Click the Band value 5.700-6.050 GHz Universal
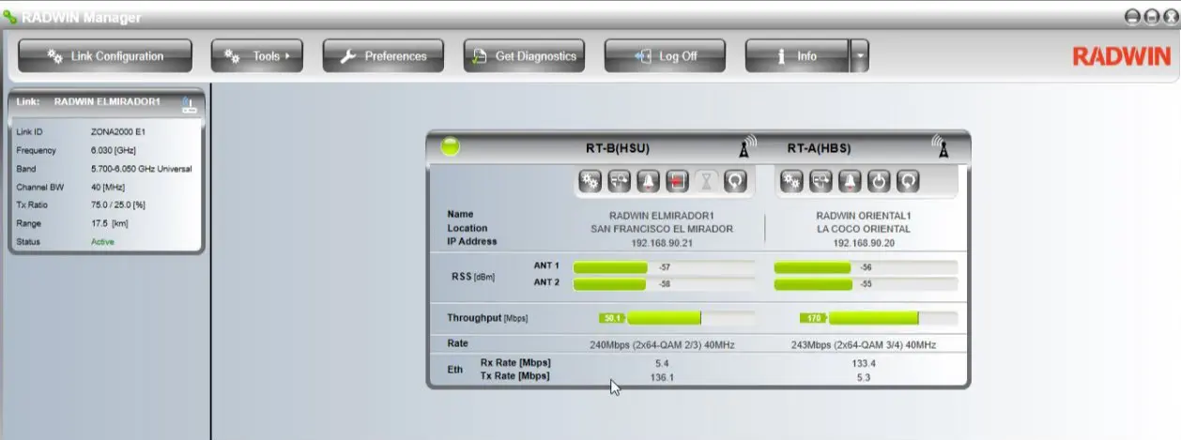1181x440 pixels. pyautogui.click(x=142, y=169)
